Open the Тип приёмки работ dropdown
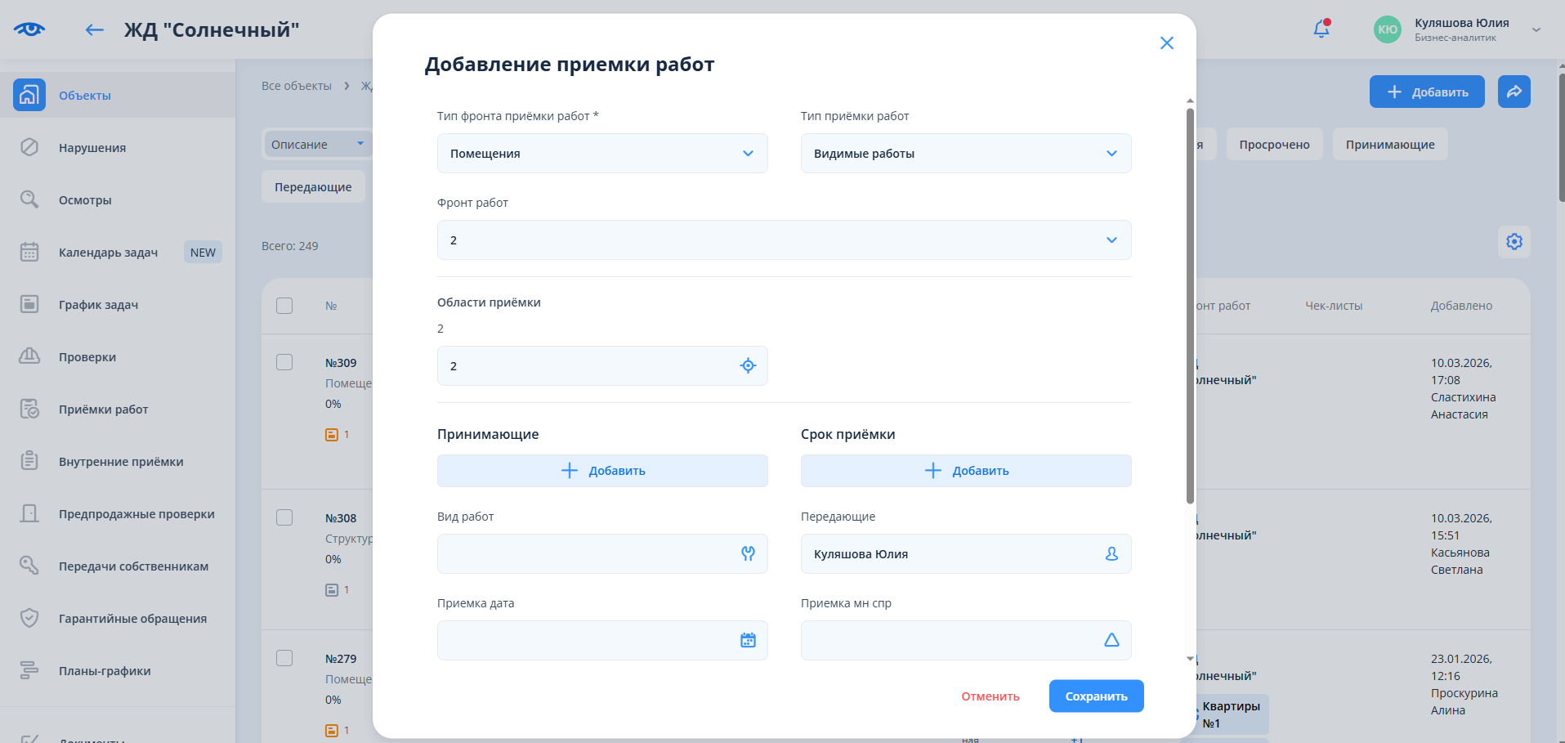Screen dimensions: 1565x743 click(965, 154)
